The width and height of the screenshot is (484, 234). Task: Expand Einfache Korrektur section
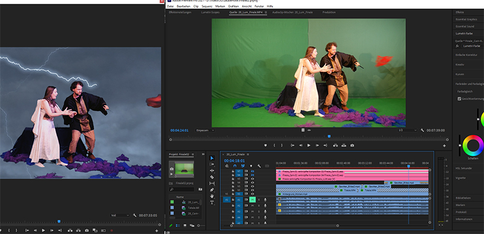466,55
